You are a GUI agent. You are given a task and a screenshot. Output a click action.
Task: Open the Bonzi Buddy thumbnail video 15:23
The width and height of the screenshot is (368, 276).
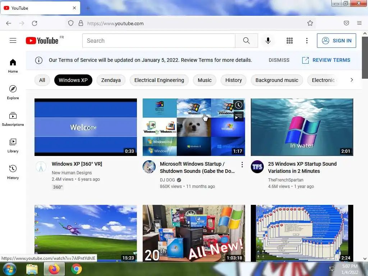(86, 233)
